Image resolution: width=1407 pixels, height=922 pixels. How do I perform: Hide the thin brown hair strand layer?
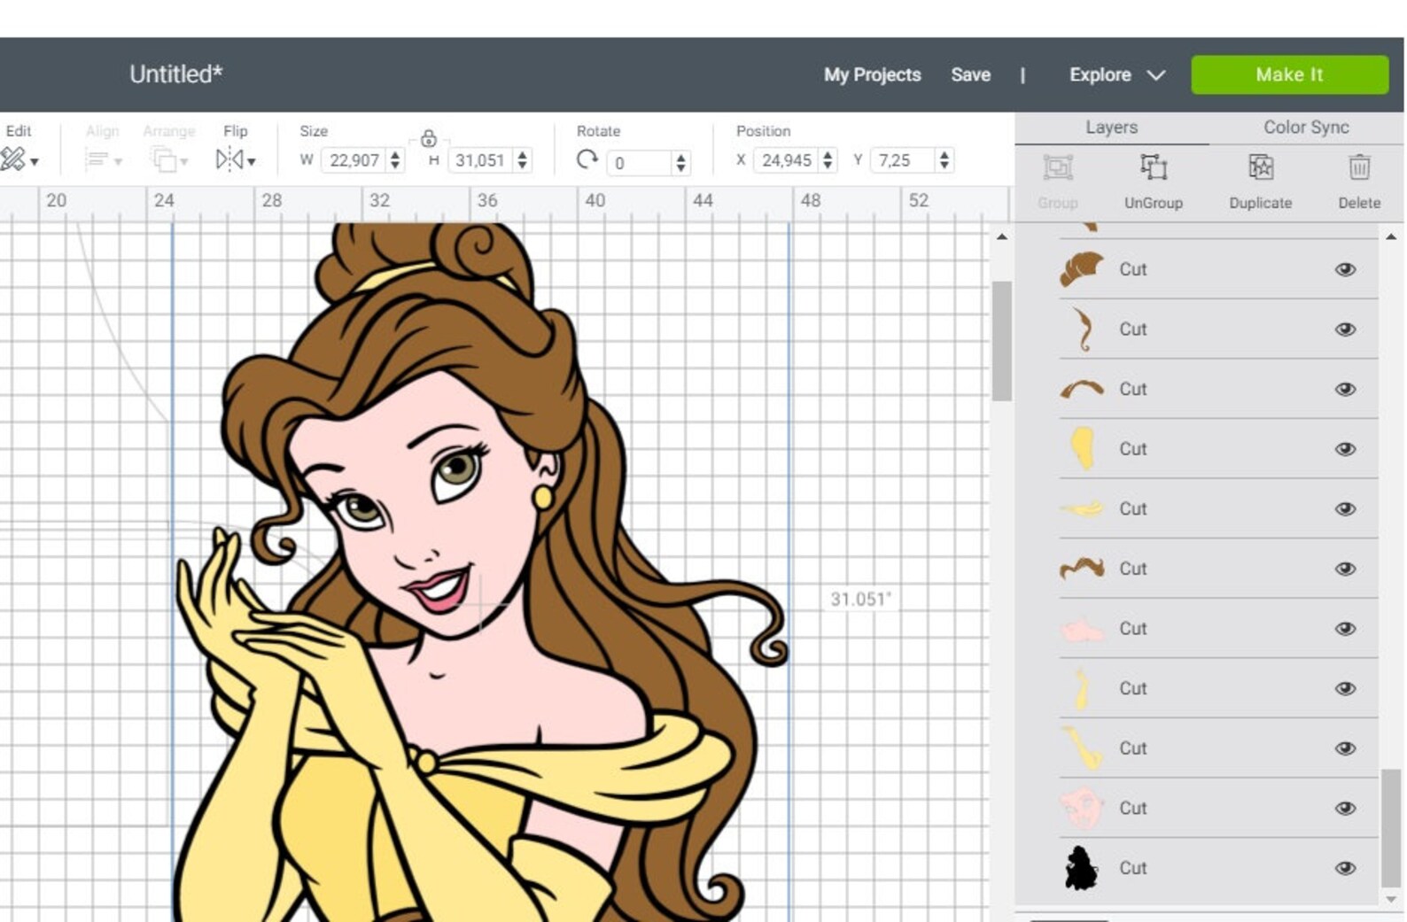pos(1345,329)
